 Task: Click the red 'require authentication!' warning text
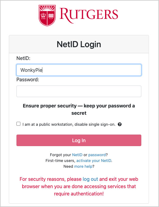click(x=79, y=194)
